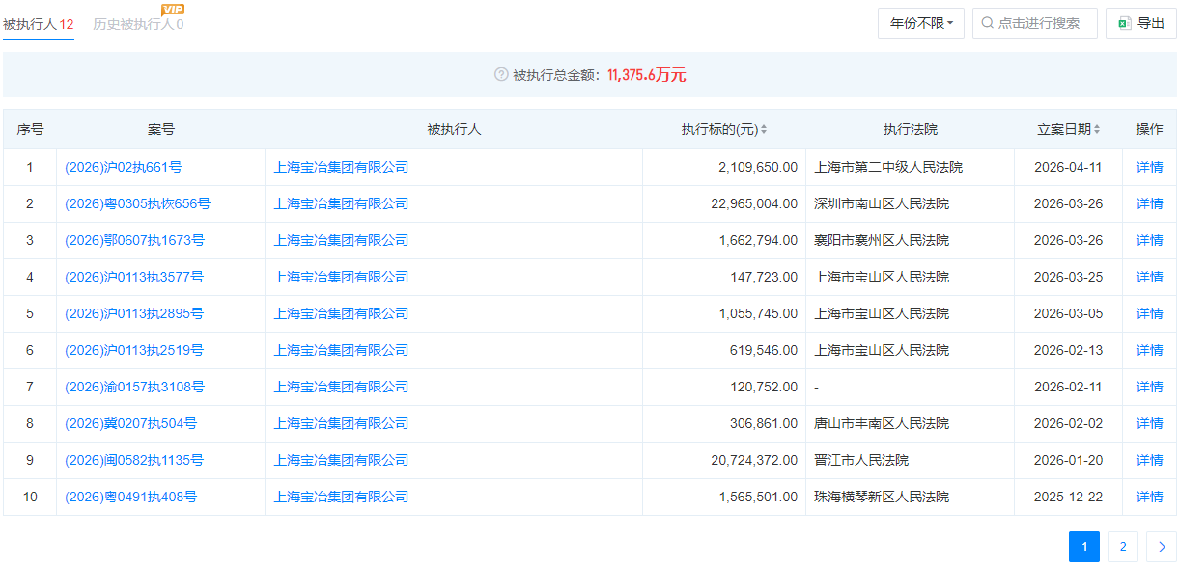Open case (2026)闽0582执1135号

click(x=134, y=460)
